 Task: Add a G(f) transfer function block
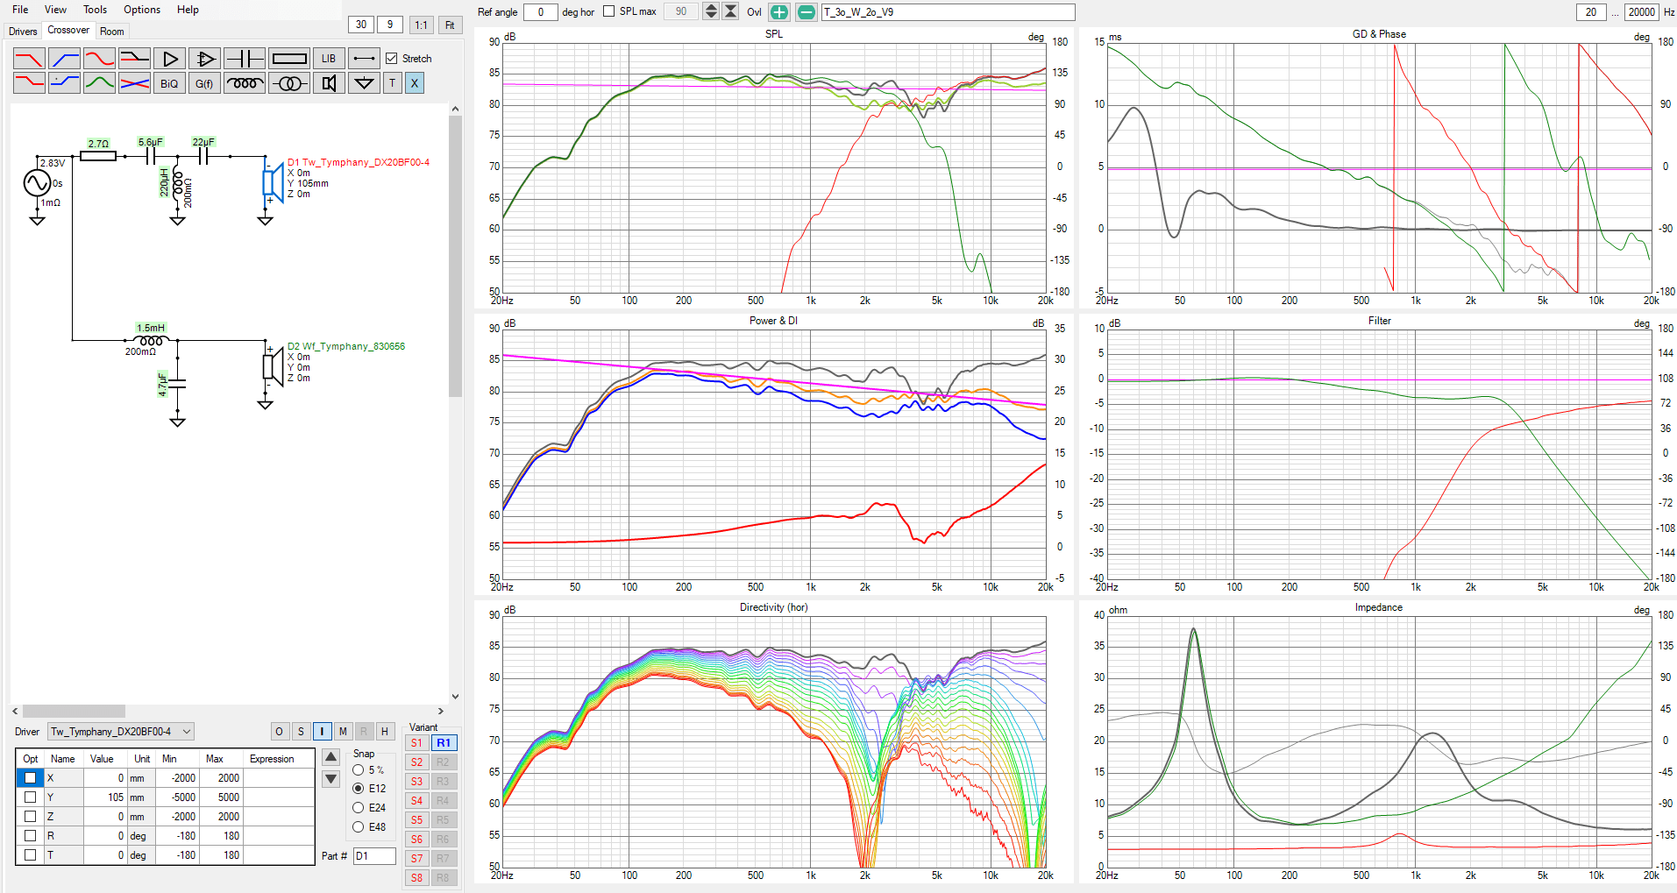click(x=204, y=83)
